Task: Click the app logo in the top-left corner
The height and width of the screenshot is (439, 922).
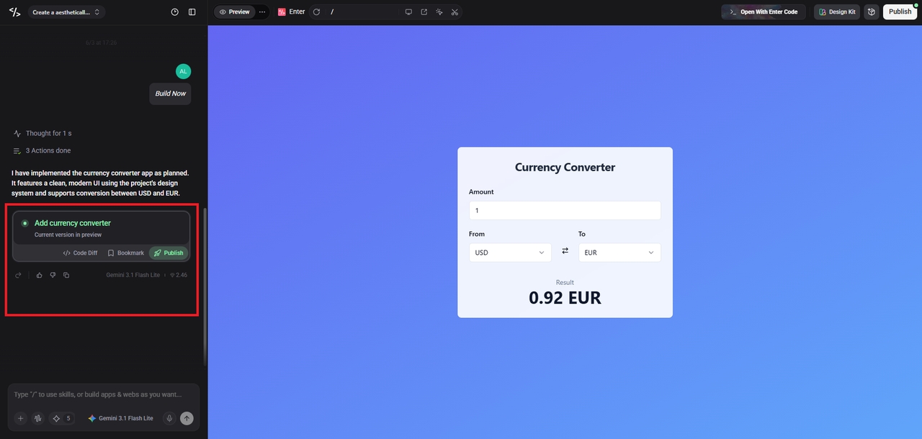Action: [x=14, y=12]
